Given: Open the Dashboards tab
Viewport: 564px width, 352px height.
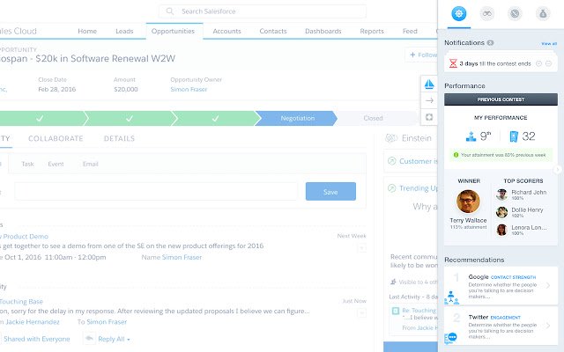Looking at the screenshot, I should [x=323, y=32].
